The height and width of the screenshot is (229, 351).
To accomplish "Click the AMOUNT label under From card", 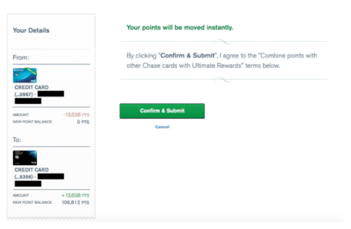I will [21, 115].
